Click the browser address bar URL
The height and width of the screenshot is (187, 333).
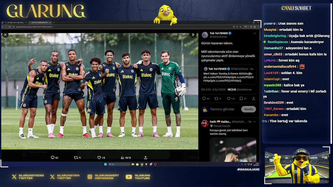[34, 27]
